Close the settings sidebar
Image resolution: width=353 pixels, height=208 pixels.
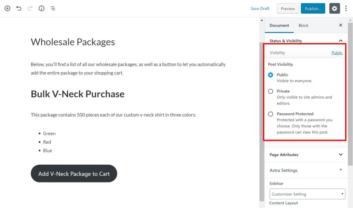point(341,25)
